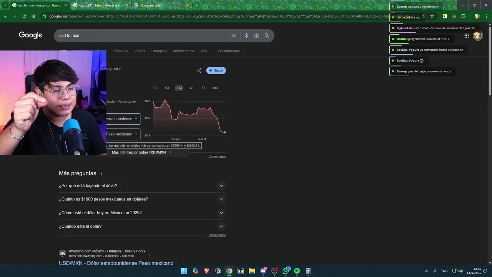Image resolution: width=492 pixels, height=277 pixels.
Task: Open Brave browser from the taskbar
Action: 207,271
